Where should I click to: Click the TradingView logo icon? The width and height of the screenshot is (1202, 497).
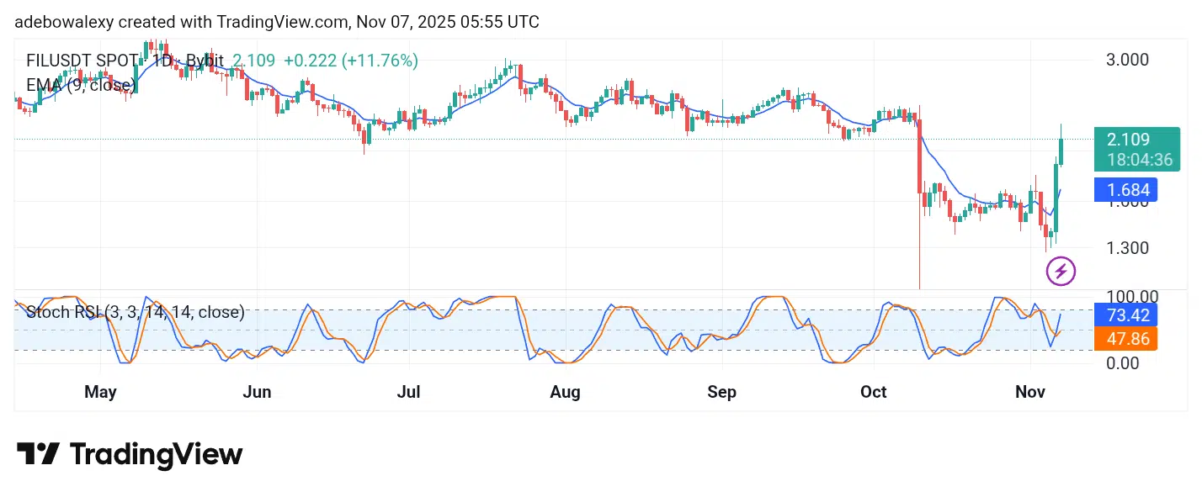[x=38, y=454]
